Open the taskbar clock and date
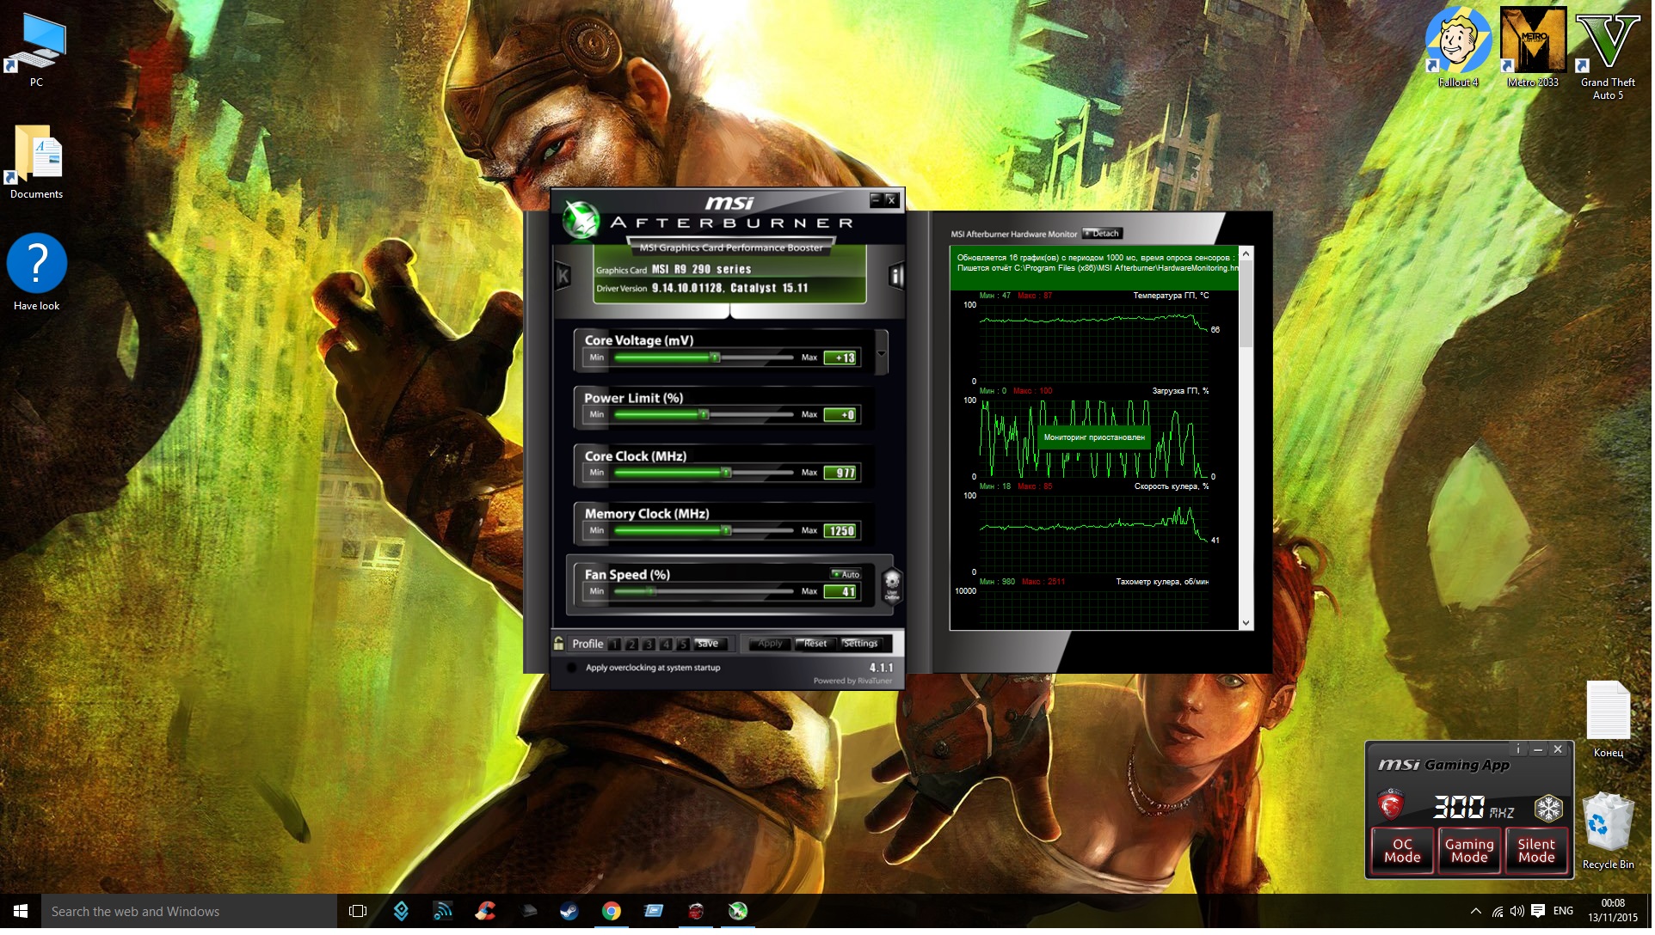Image resolution: width=1655 pixels, height=935 pixels. (x=1614, y=912)
